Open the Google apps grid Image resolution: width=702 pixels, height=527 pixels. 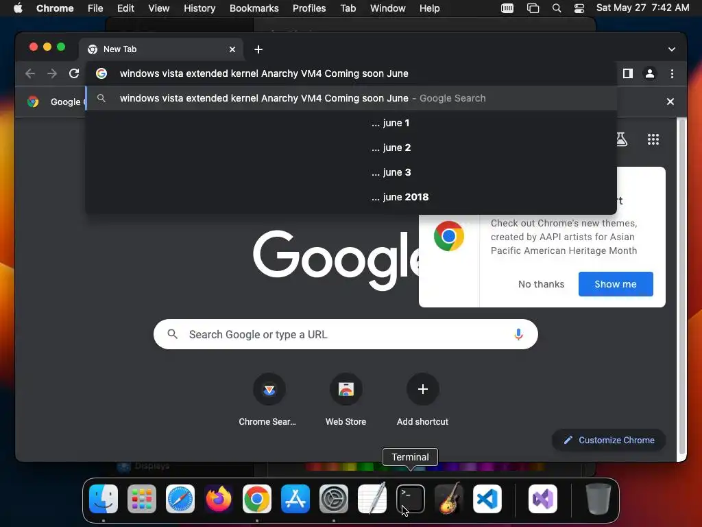653,139
